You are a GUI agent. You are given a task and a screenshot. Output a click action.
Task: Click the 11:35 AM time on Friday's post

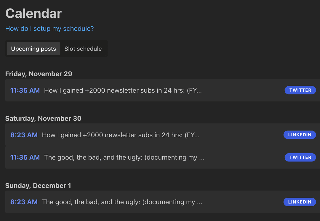25,90
